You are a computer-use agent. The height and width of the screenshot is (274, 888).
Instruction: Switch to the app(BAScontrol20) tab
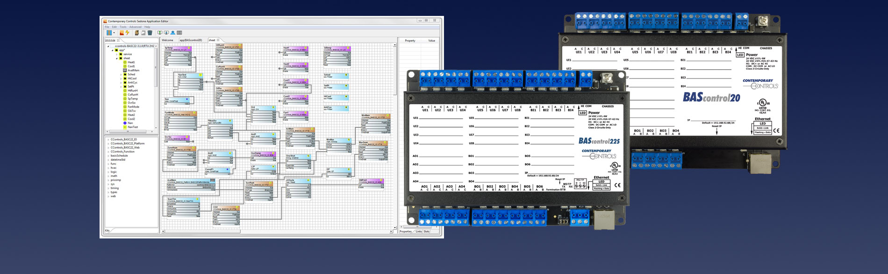click(x=191, y=40)
